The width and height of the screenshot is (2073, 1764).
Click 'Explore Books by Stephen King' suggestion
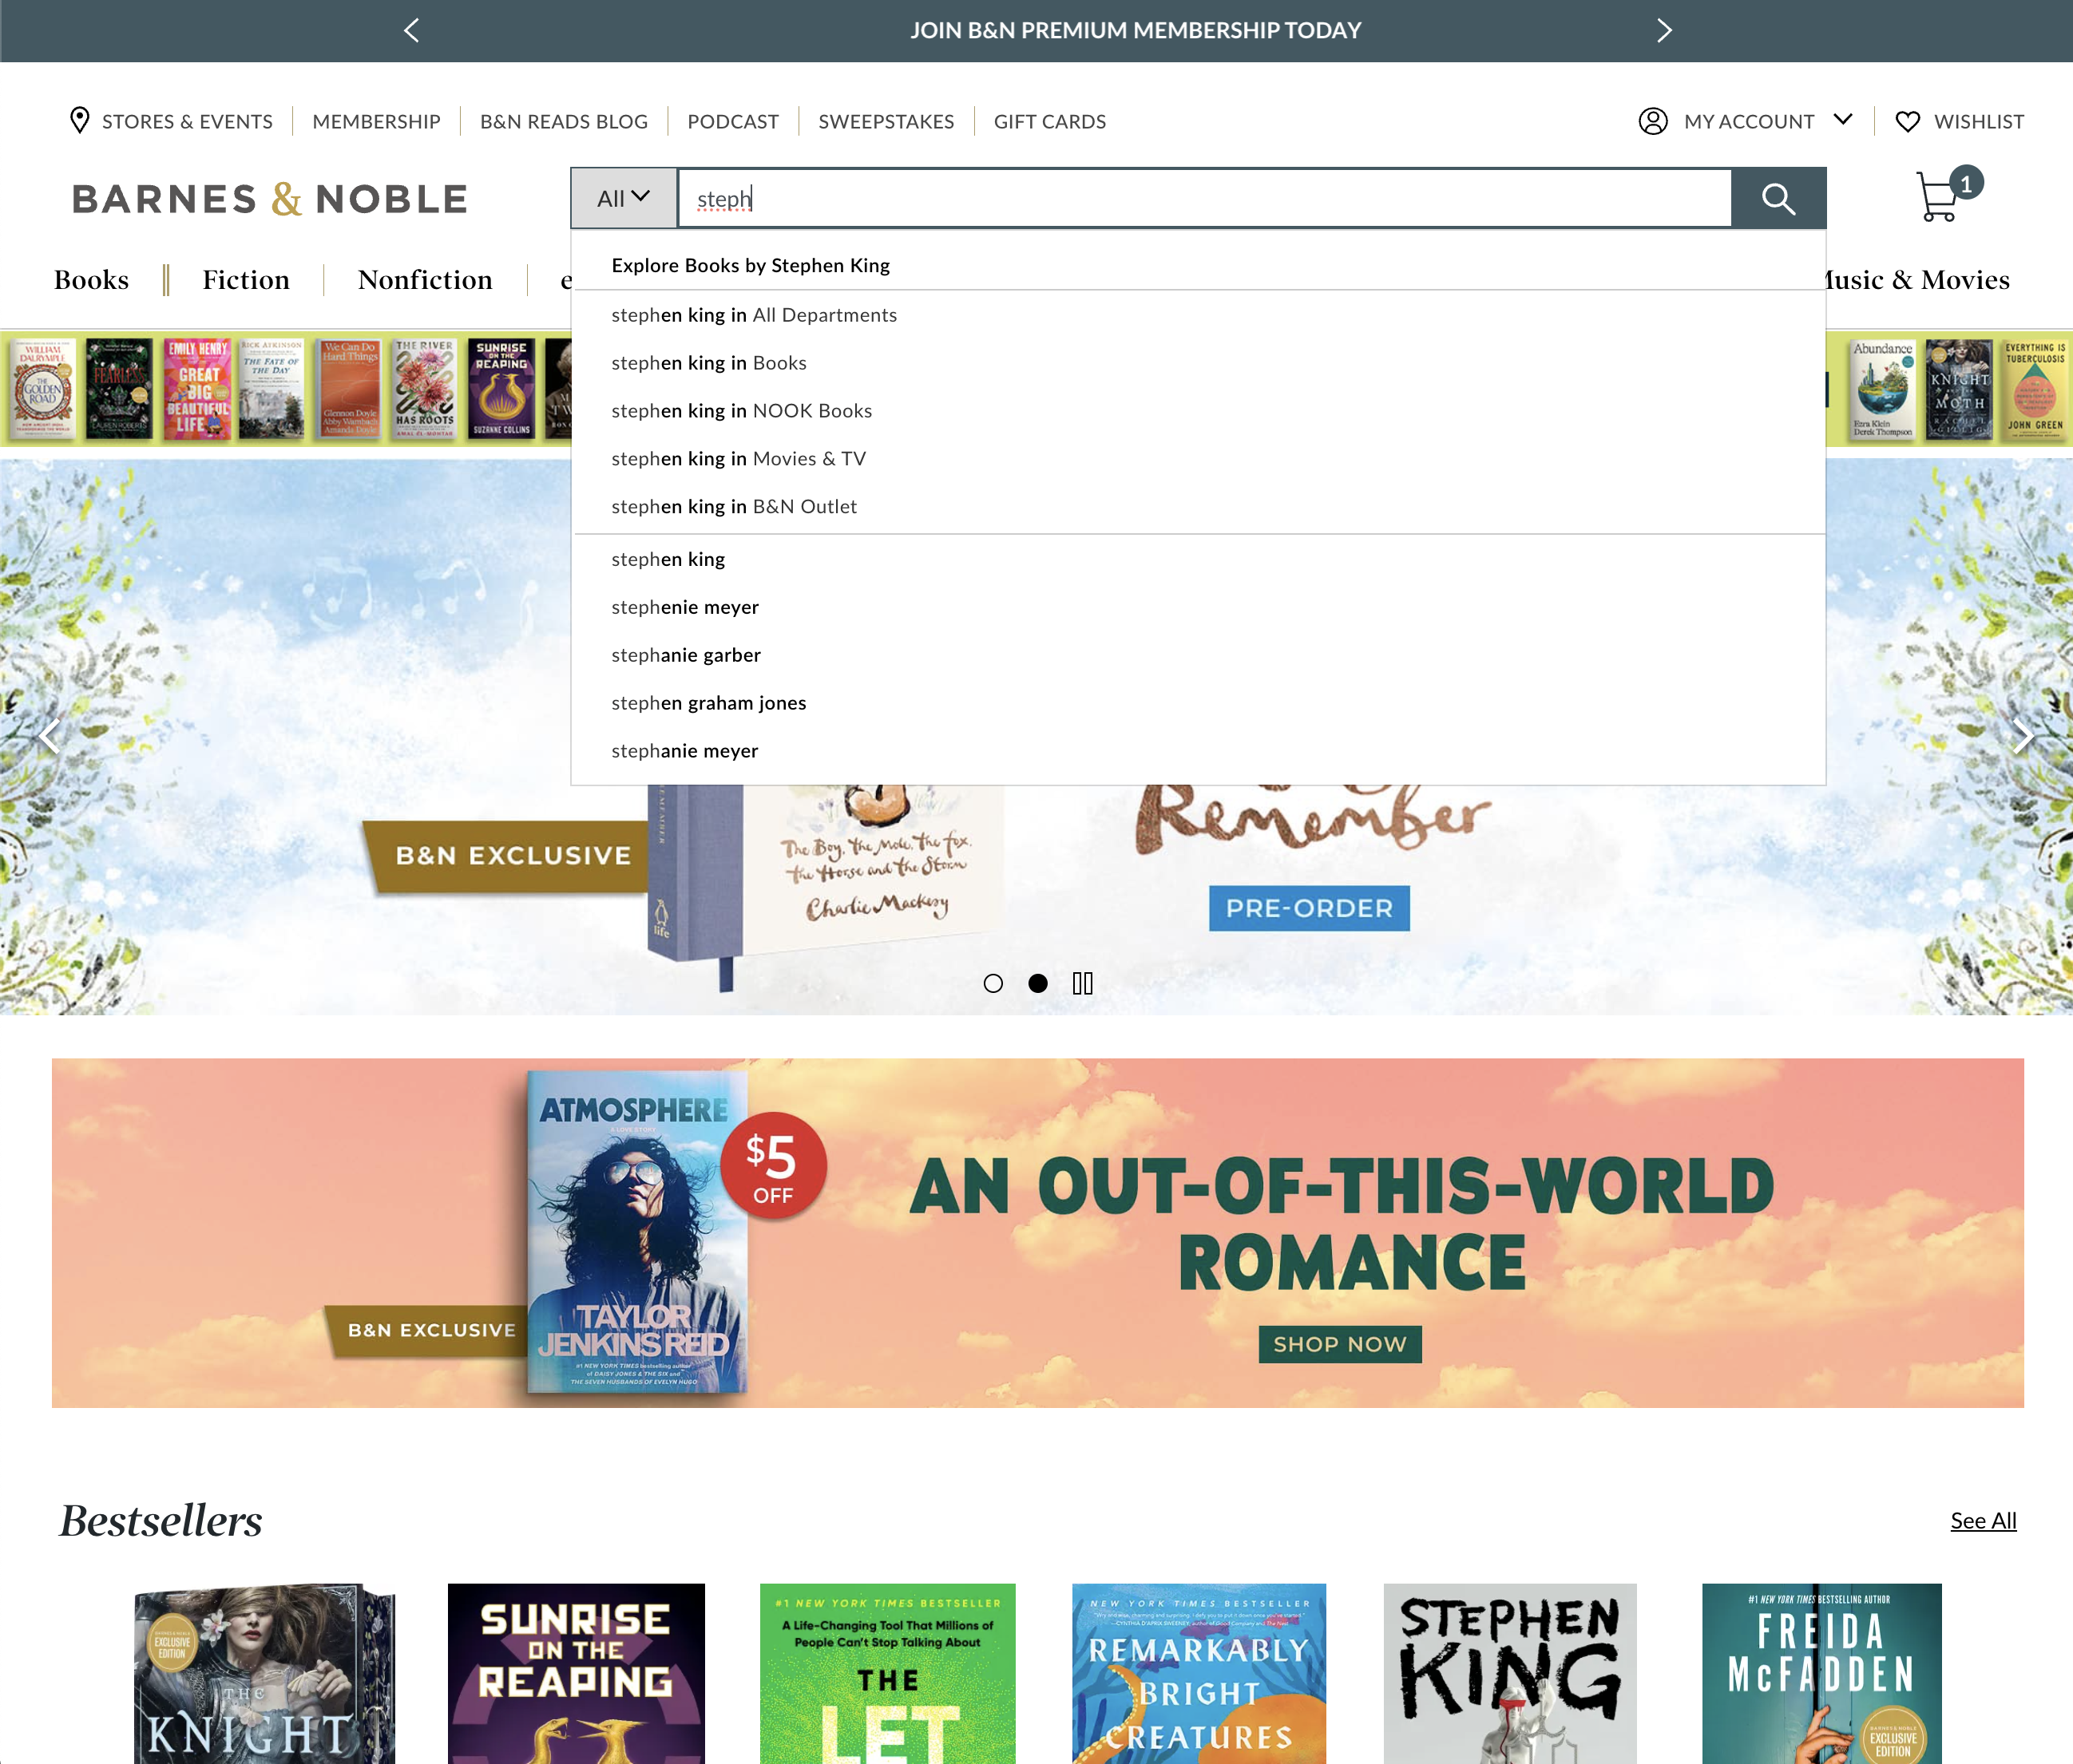(x=751, y=265)
